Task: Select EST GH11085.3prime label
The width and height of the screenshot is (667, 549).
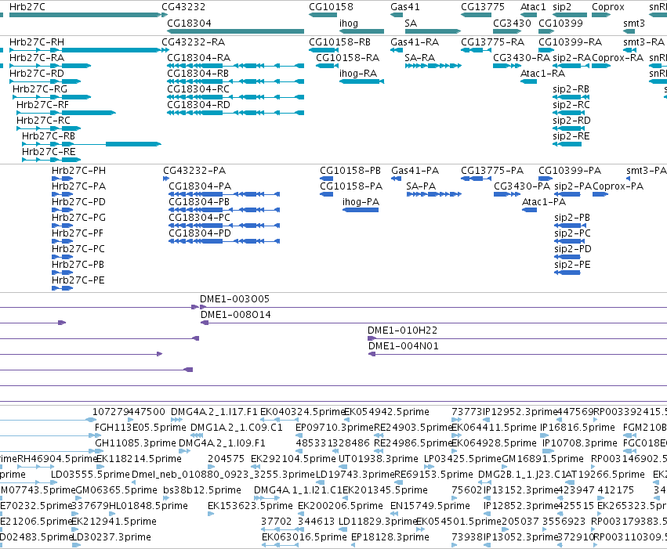Action: [136, 442]
